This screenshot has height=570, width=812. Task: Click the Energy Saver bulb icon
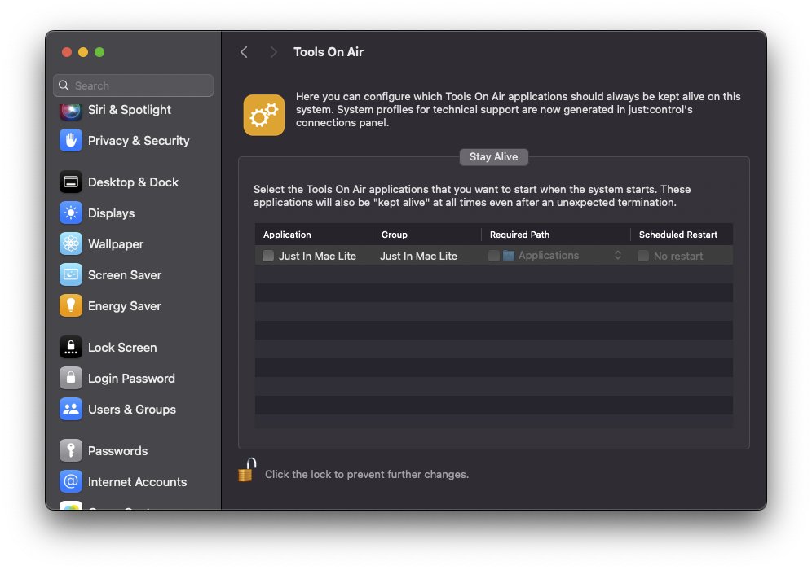coord(71,306)
